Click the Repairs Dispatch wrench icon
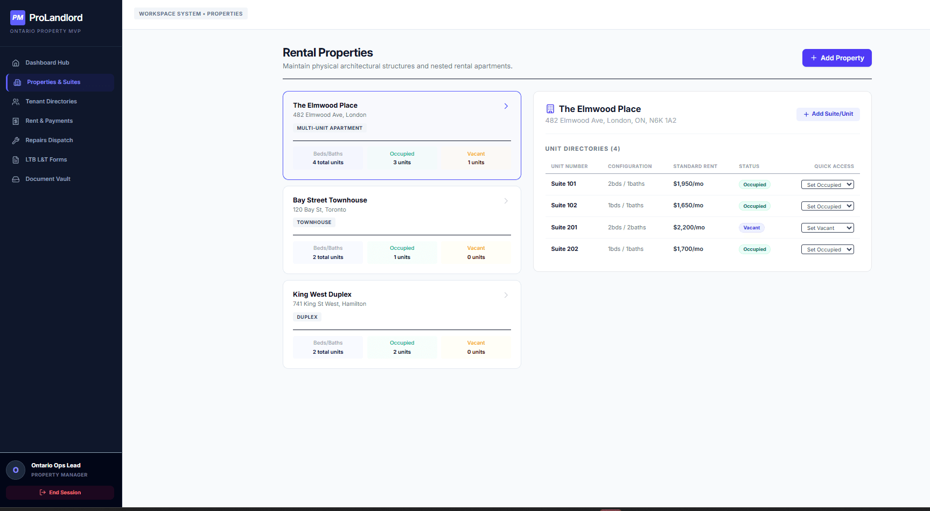 click(16, 141)
